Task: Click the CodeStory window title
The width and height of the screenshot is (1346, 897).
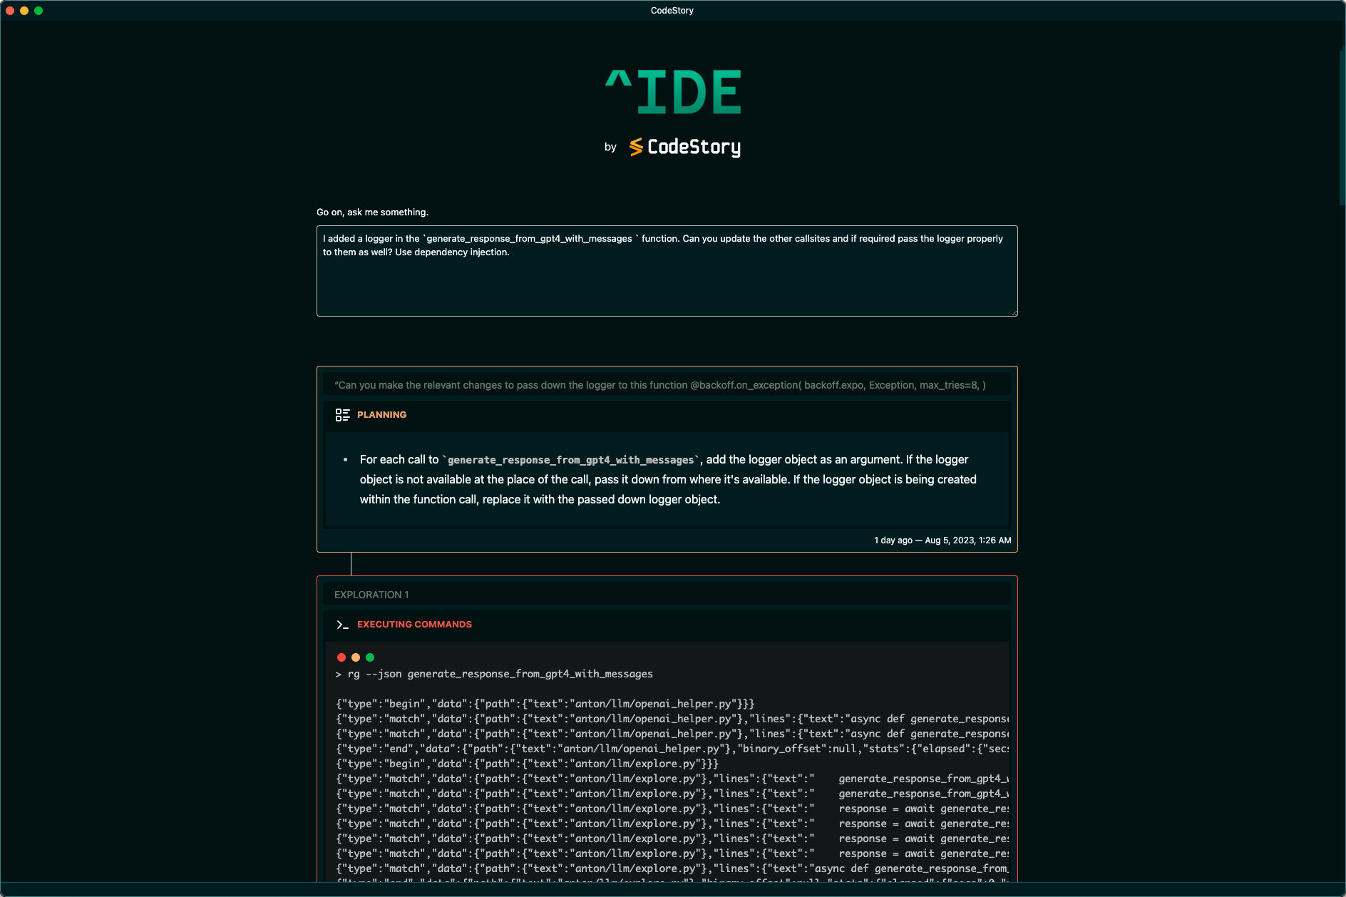Action: click(672, 11)
